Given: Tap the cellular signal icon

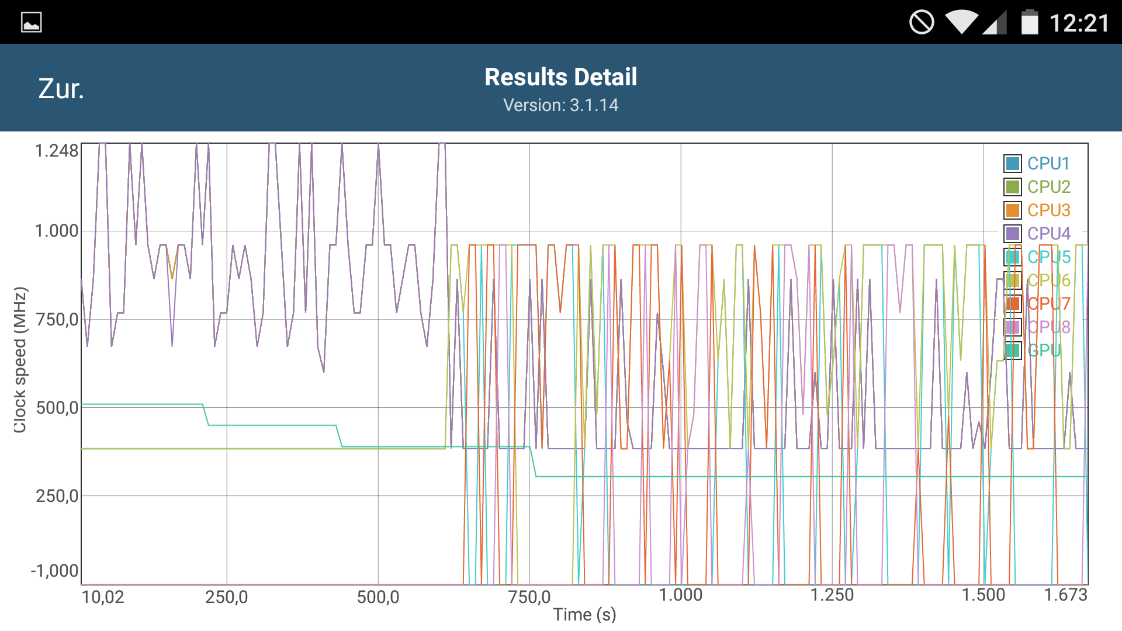Looking at the screenshot, I should pyautogui.click(x=995, y=23).
